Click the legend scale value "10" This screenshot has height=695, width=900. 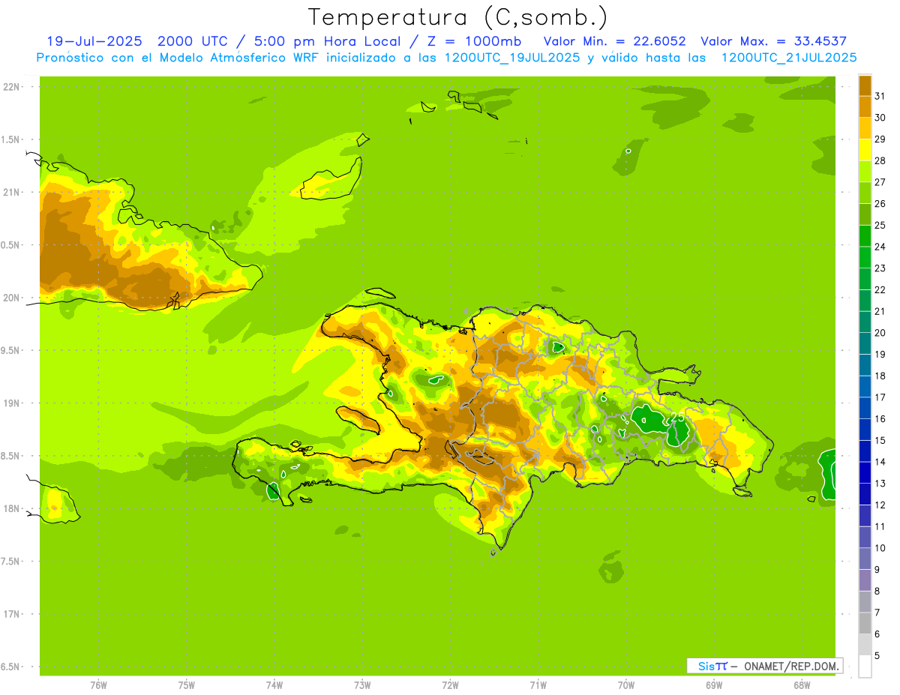[x=880, y=548]
